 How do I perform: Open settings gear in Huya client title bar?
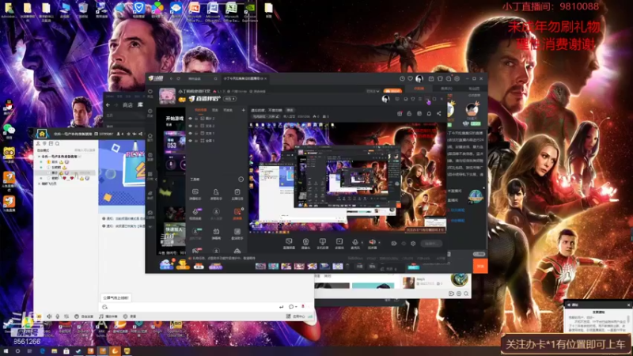[457, 78]
